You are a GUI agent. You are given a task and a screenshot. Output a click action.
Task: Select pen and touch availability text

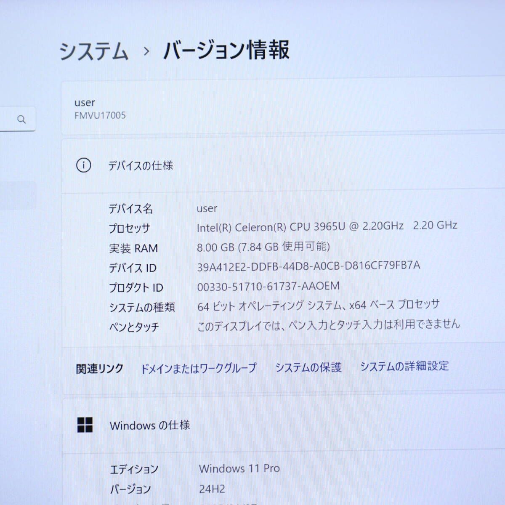point(328,325)
